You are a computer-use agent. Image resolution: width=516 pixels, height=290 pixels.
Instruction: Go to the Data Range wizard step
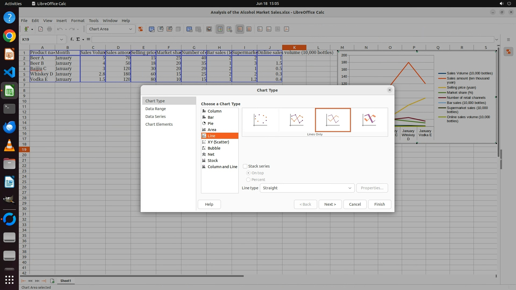click(x=155, y=109)
